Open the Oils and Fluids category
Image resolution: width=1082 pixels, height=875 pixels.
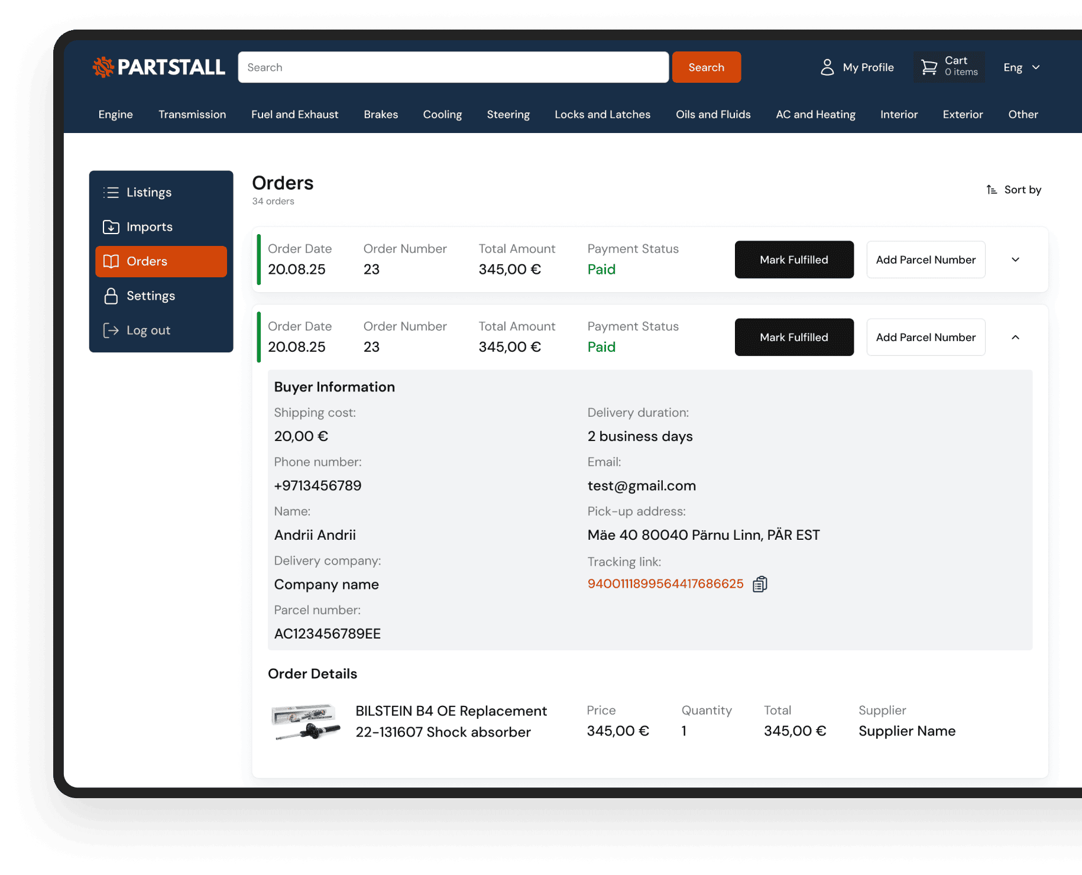click(x=713, y=115)
